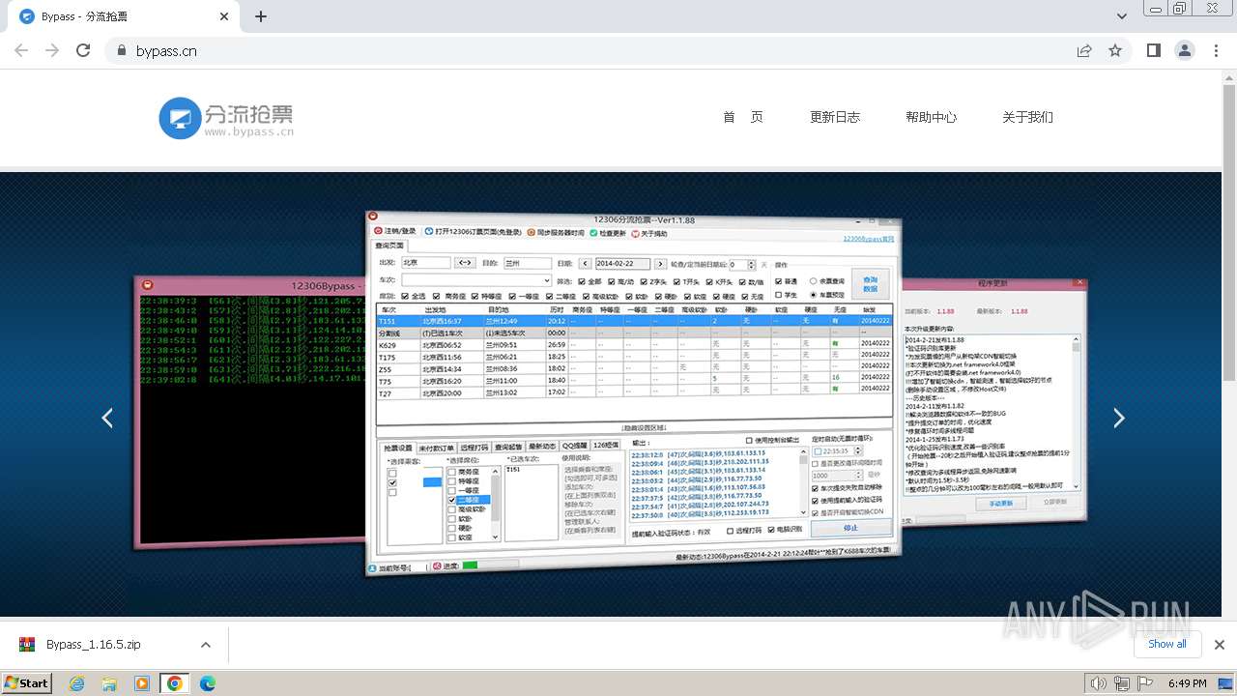Screen dimensions: 1237x696
Task: Toggle the 远程打码 checkbox near status
Action: pyautogui.click(x=731, y=530)
